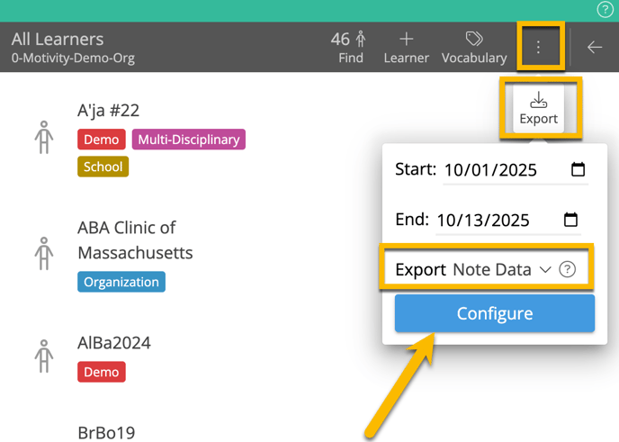Open ABA Clinic of Massachusetts learner

coord(135,239)
